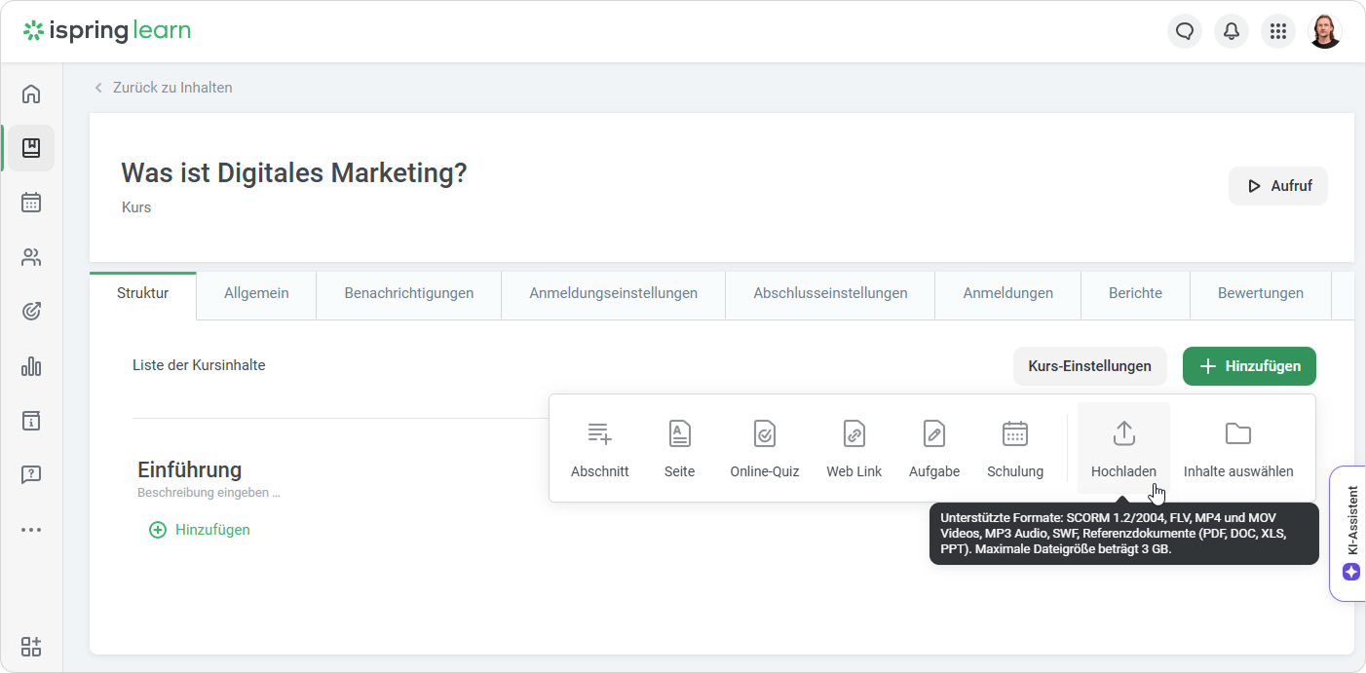Go back via Zurück zu Inhalten link
This screenshot has height=673, width=1366.
(171, 88)
